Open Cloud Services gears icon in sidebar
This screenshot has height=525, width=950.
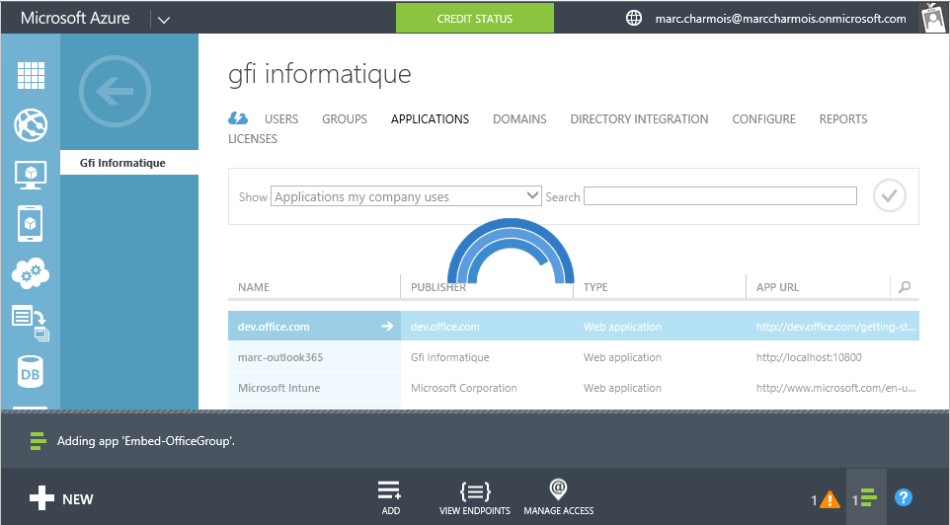(x=31, y=273)
